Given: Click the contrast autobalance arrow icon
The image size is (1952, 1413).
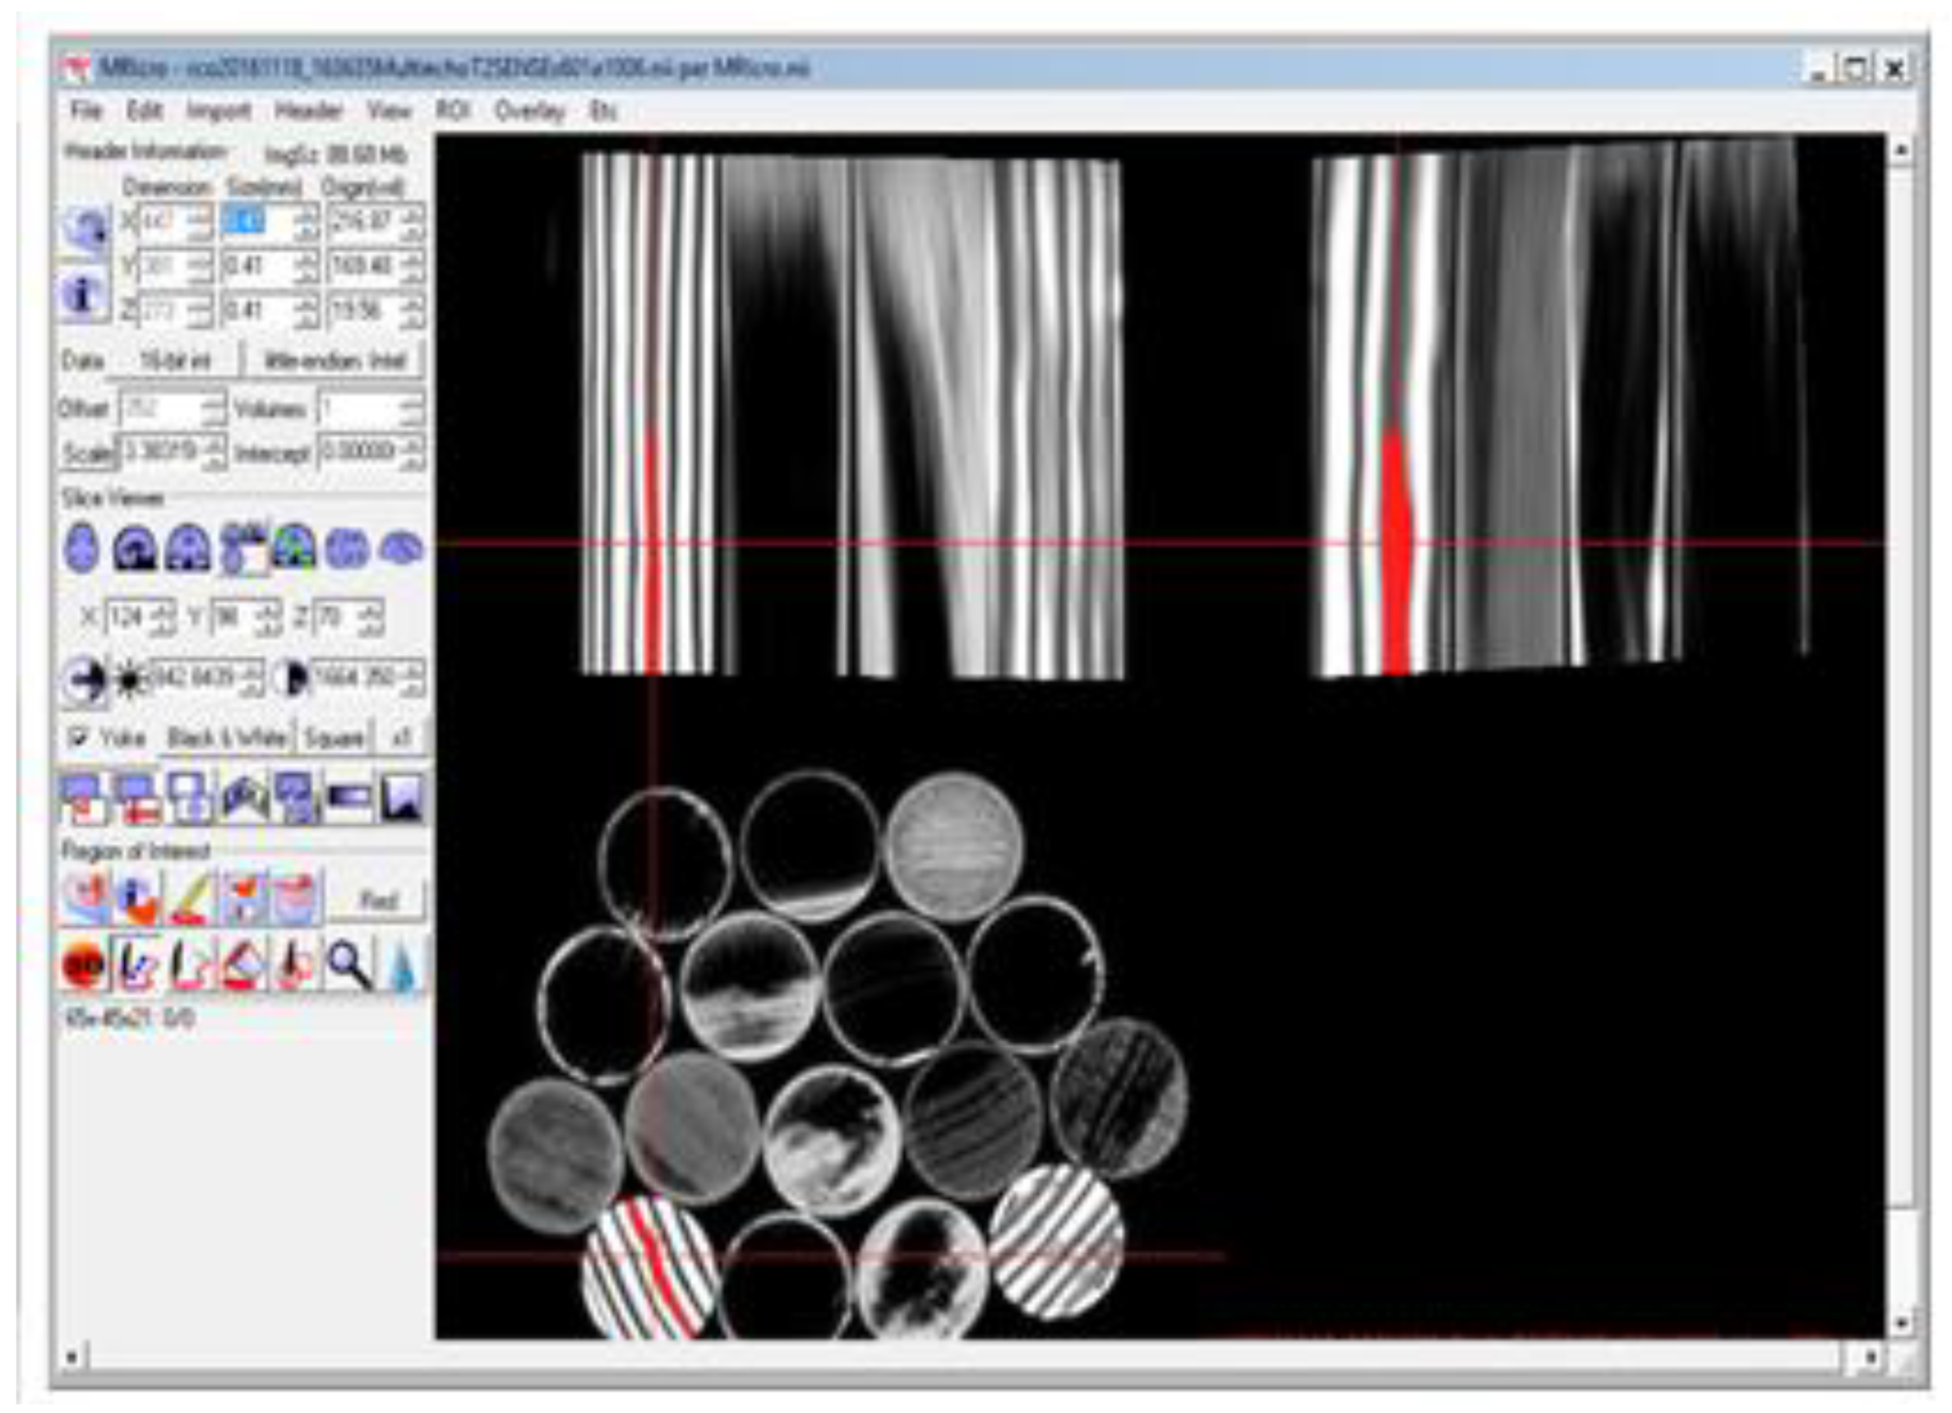Looking at the screenshot, I should click(84, 680).
